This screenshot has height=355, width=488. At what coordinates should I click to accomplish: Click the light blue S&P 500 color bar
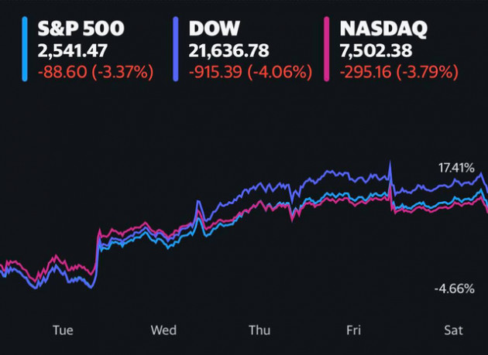click(25, 49)
